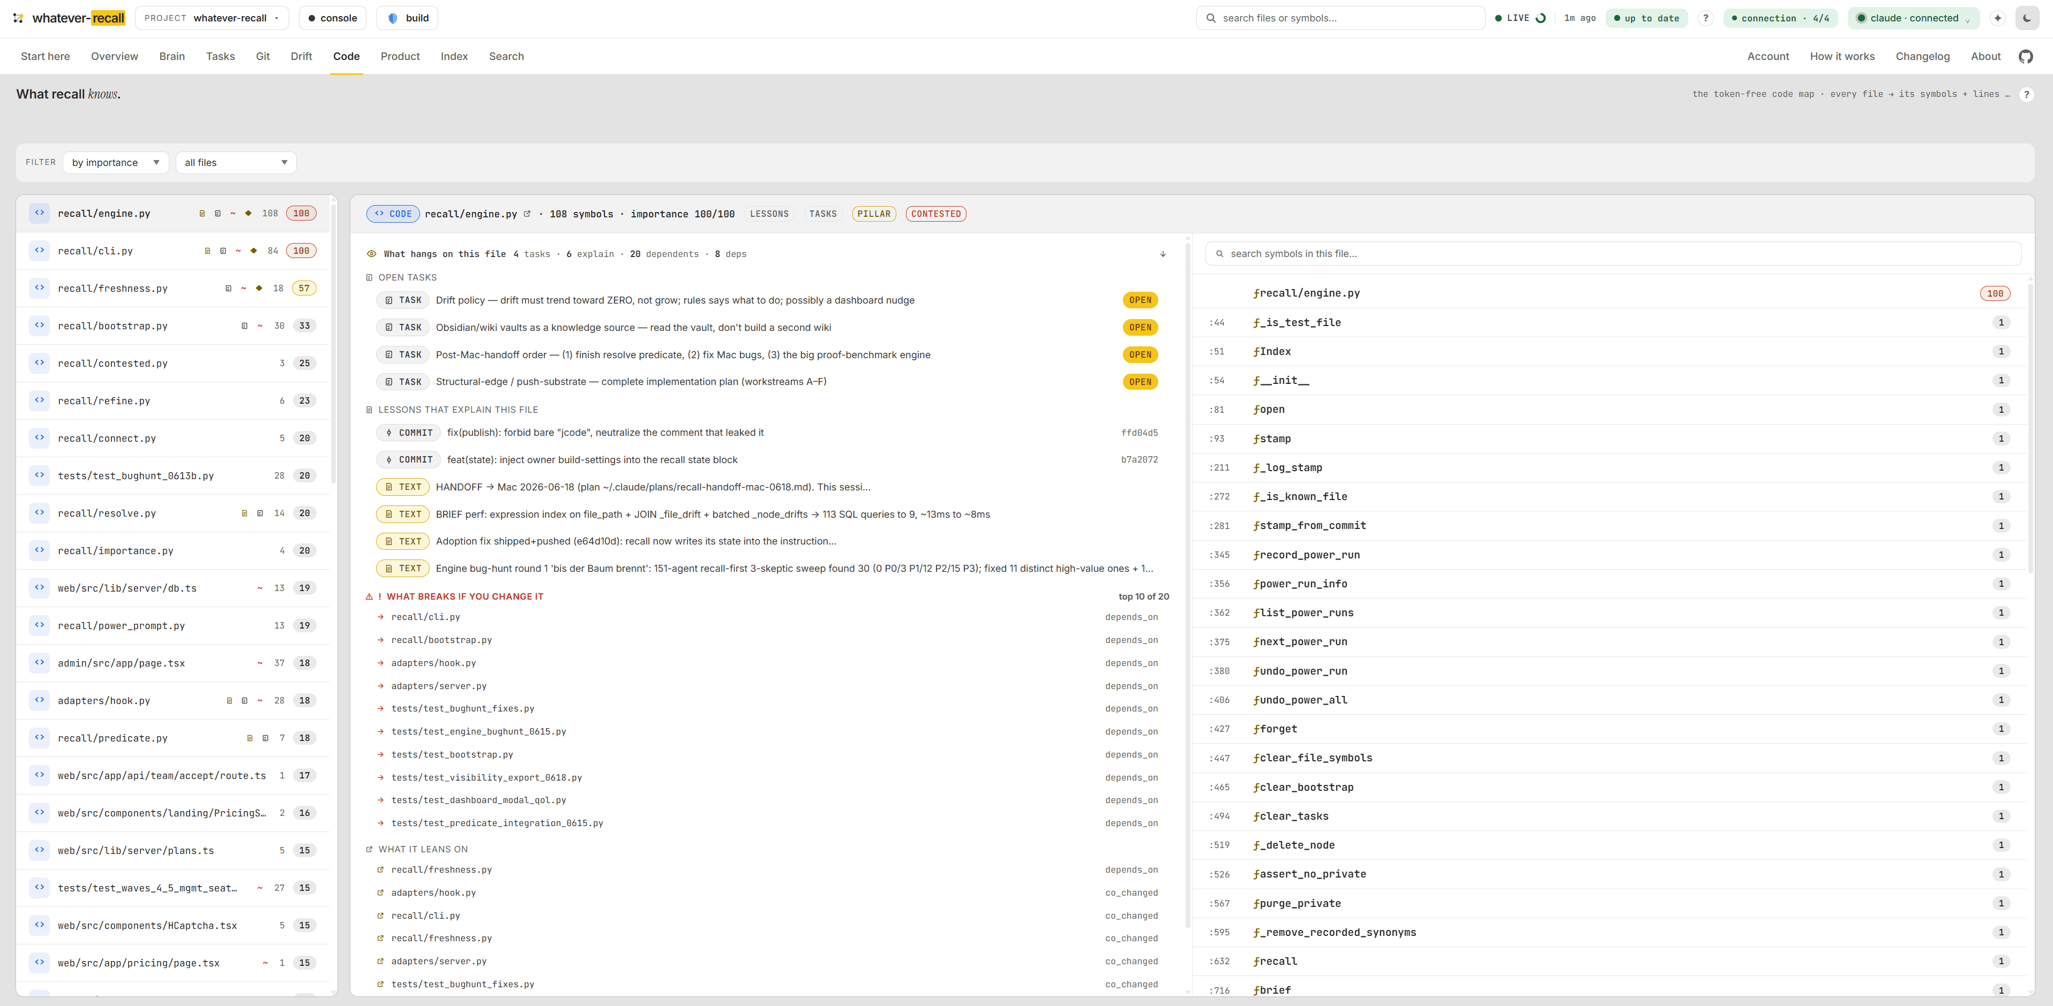Click code icon on recall/cli.py row
This screenshot has height=1006, width=2053.
pos(39,250)
